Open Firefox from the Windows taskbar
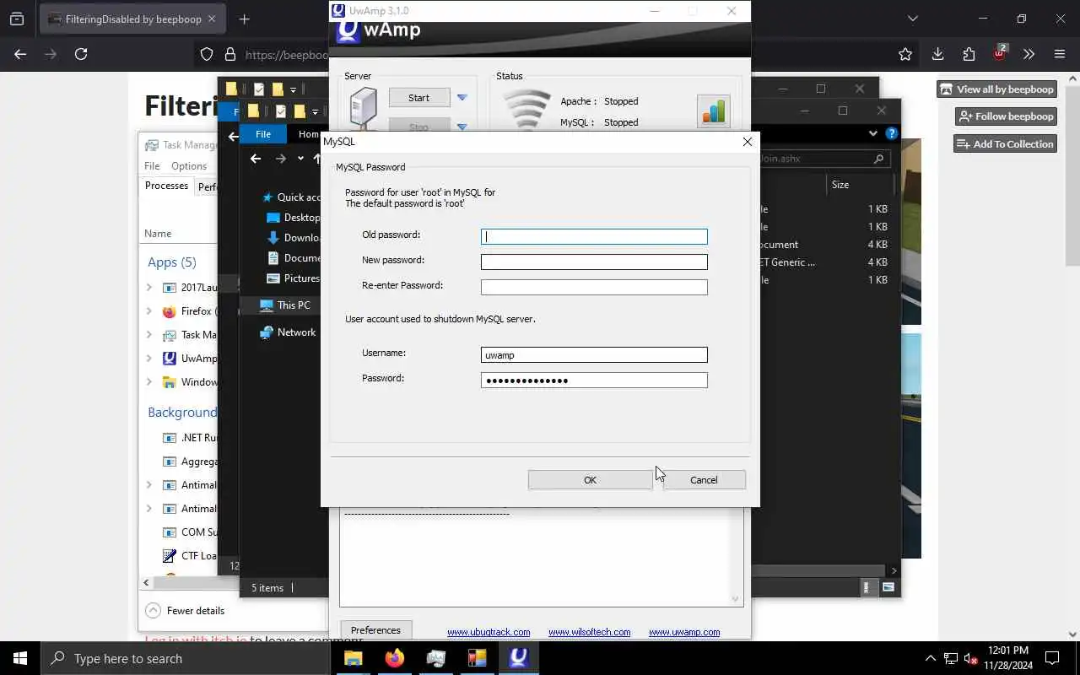Screen dimensions: 1080x675 tap(394, 658)
